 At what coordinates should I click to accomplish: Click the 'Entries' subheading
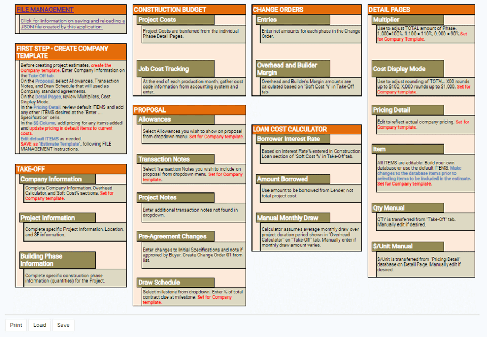(293, 20)
